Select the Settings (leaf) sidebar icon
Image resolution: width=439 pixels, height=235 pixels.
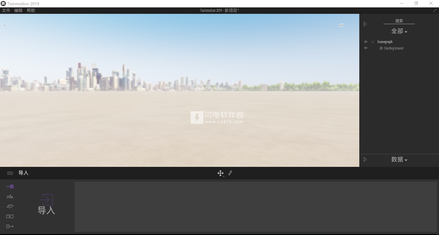click(x=10, y=206)
